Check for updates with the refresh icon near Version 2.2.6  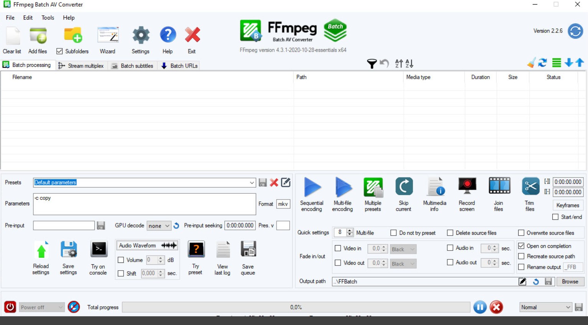[x=575, y=31]
